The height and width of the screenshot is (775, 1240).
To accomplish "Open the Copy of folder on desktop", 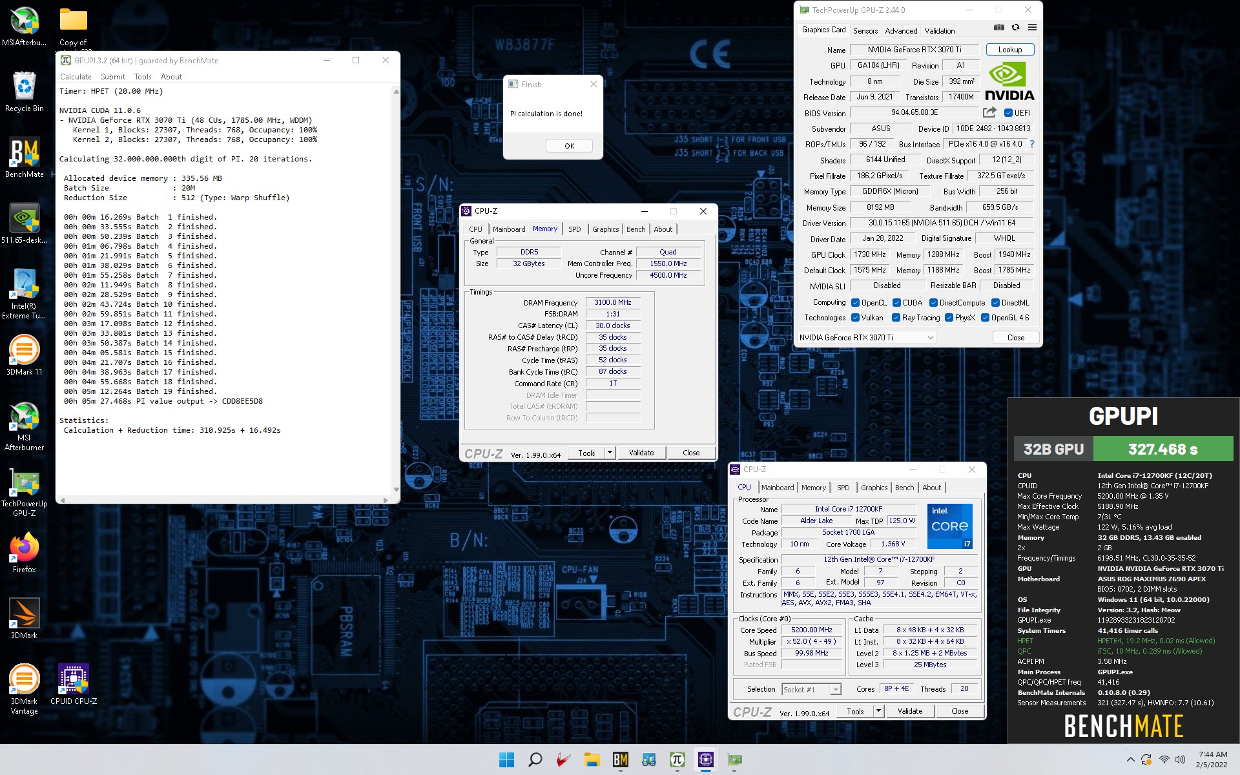I will tap(74, 26).
